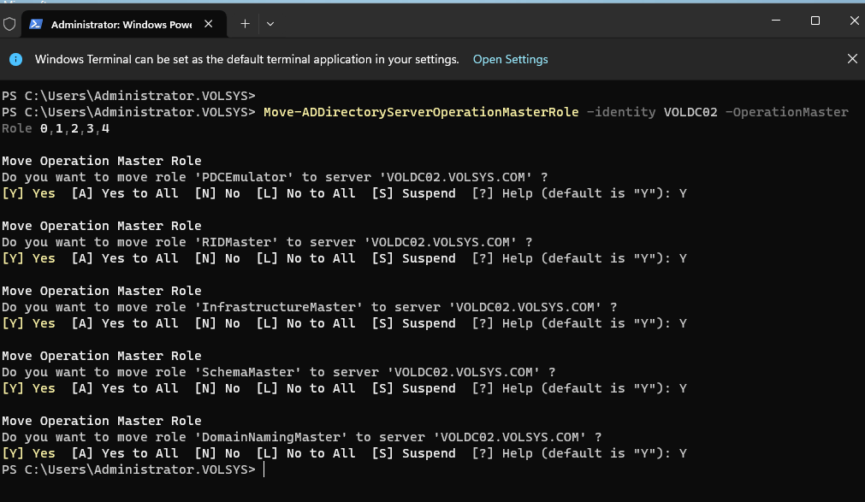Screen dimensions: 865x502
Task: Open Settings link in notification bar
Action: point(510,59)
